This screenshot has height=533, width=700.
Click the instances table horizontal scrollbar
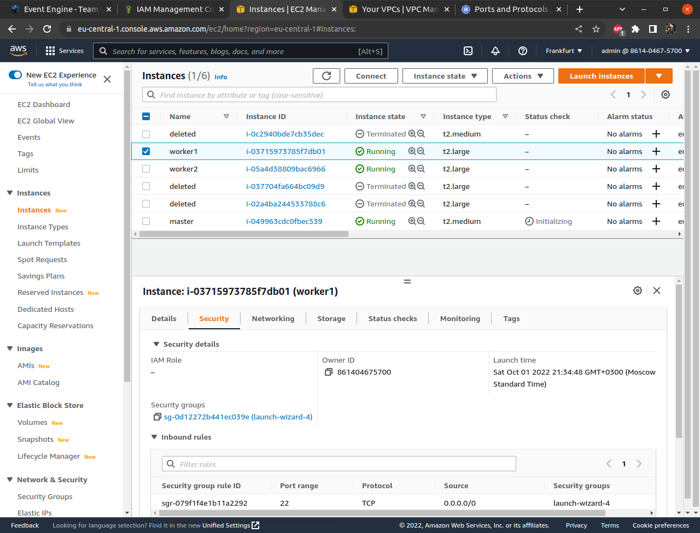pyautogui.click(x=244, y=234)
